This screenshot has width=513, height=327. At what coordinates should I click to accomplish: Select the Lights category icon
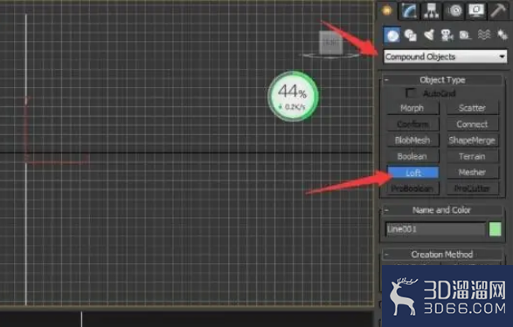click(429, 35)
